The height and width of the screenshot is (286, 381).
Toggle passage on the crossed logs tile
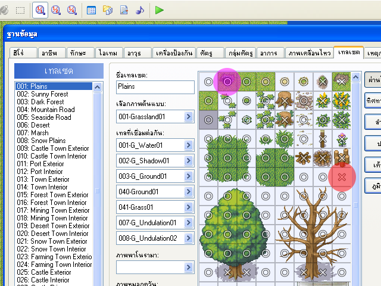coord(304,158)
